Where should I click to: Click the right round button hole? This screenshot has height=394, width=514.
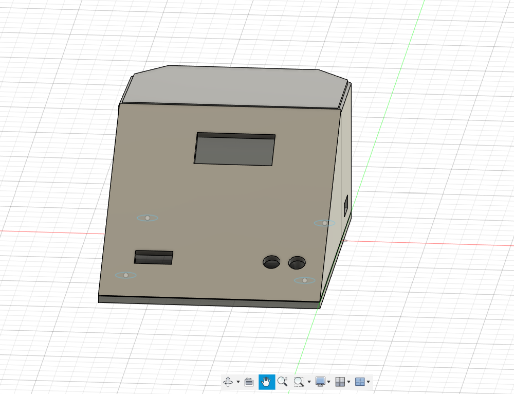click(297, 263)
